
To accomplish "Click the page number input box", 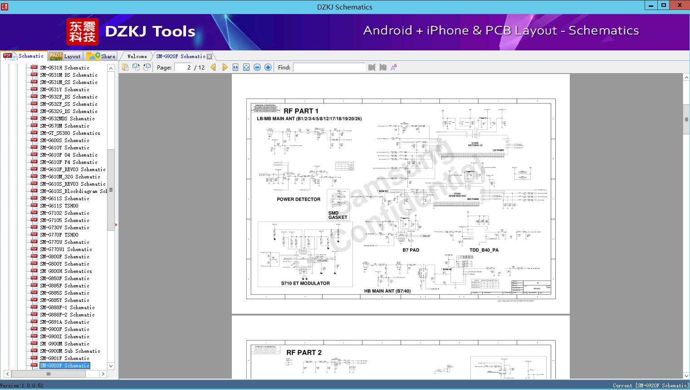I will point(183,67).
